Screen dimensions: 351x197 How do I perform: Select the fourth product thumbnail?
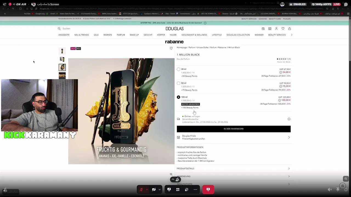coord(62,76)
